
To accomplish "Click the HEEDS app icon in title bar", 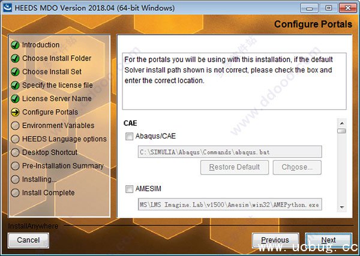I will point(7,8).
